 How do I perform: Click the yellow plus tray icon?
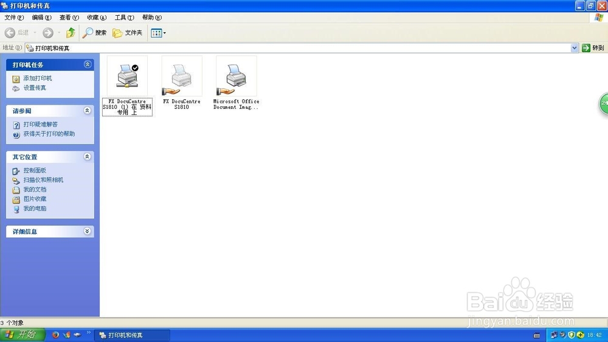pyautogui.click(x=581, y=335)
